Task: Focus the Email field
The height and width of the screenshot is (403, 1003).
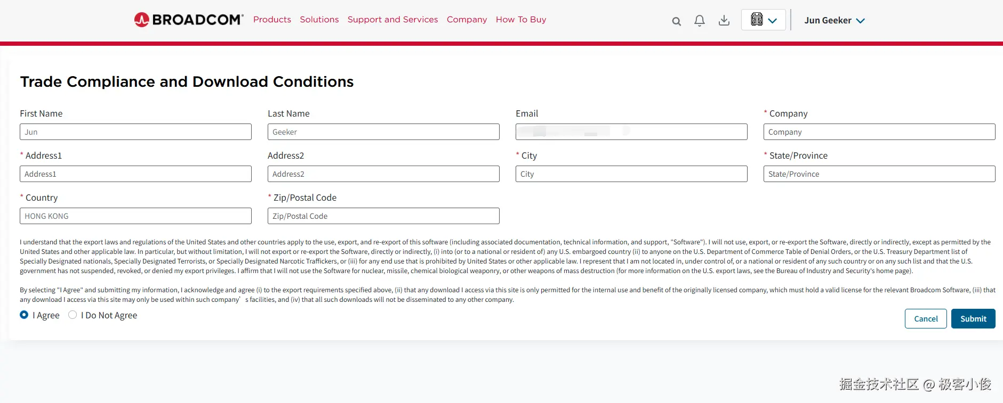Action: point(631,132)
